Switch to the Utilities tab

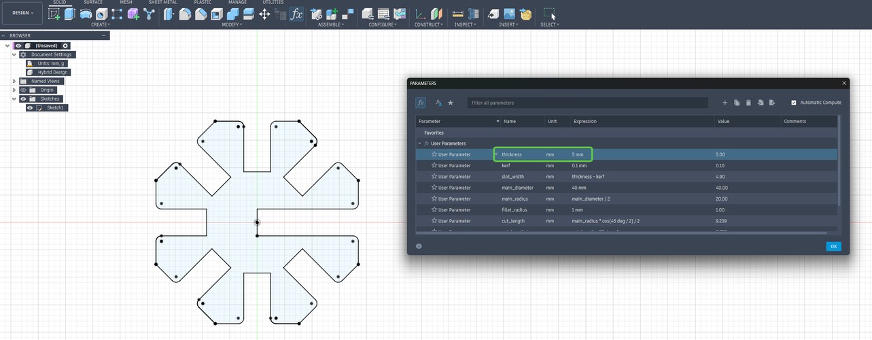(273, 3)
